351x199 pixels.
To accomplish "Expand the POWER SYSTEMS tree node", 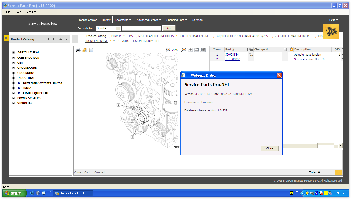I will pos(13,98).
